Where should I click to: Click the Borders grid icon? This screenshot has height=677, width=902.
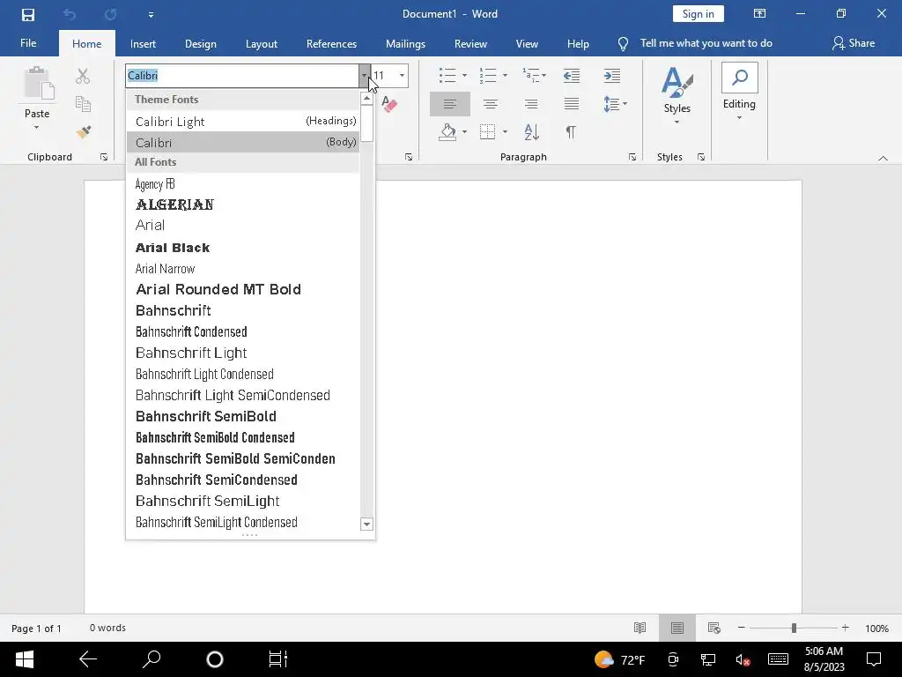[x=487, y=132]
